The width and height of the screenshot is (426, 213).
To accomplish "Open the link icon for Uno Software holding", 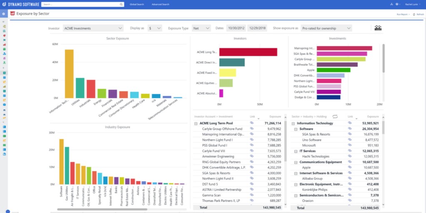I will click(349, 140).
